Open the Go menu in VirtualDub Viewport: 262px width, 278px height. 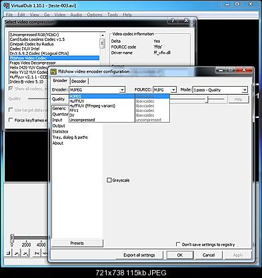point(47,15)
